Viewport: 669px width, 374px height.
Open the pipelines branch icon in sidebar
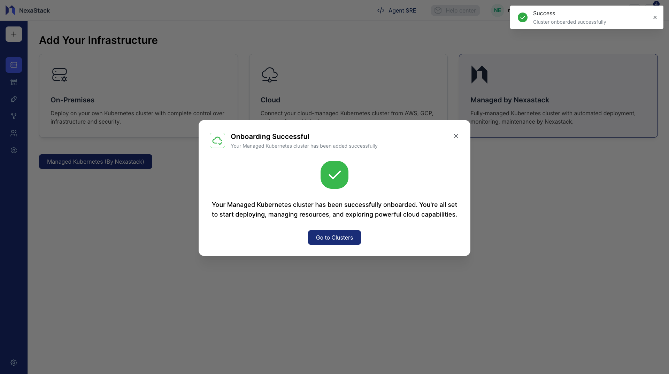(x=14, y=116)
